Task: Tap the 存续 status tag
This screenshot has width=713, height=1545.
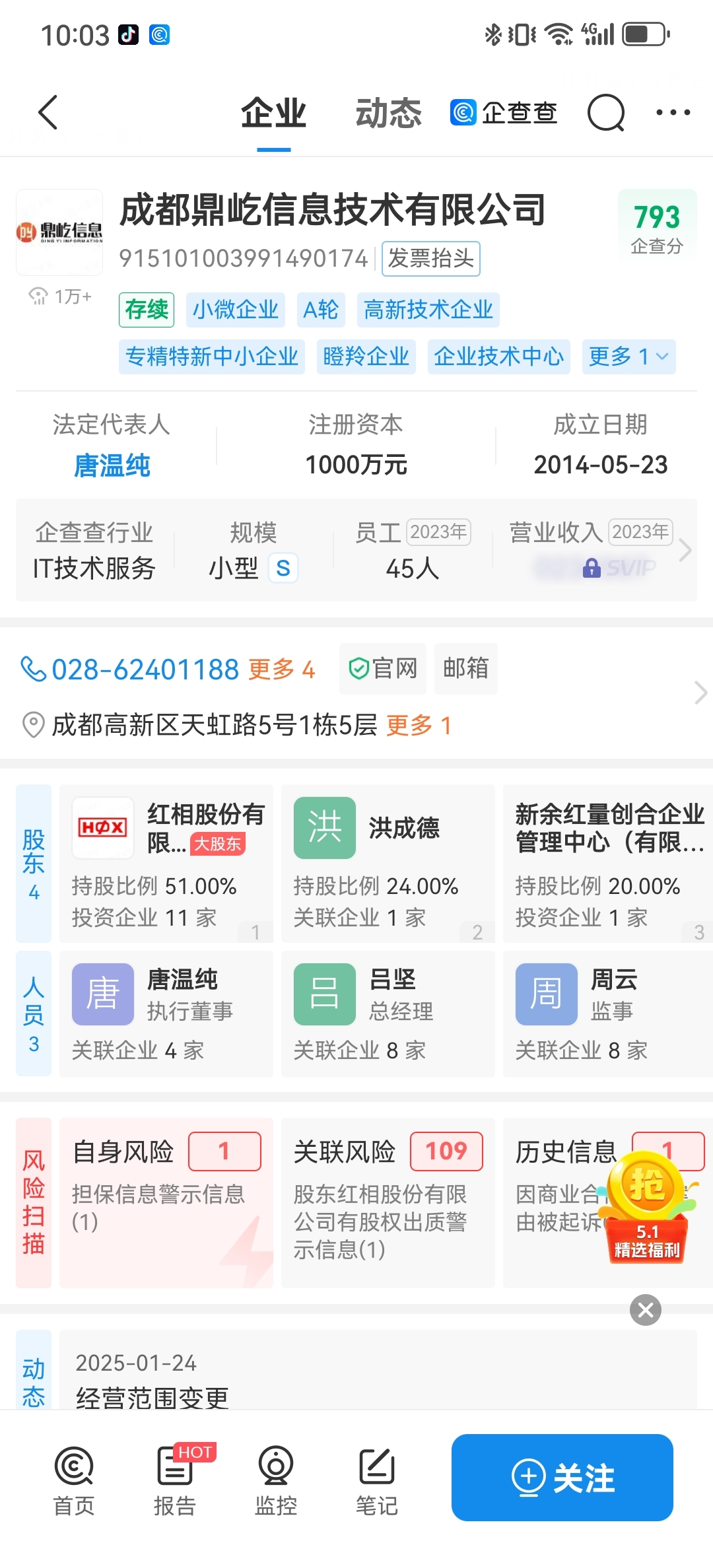Action: point(147,310)
